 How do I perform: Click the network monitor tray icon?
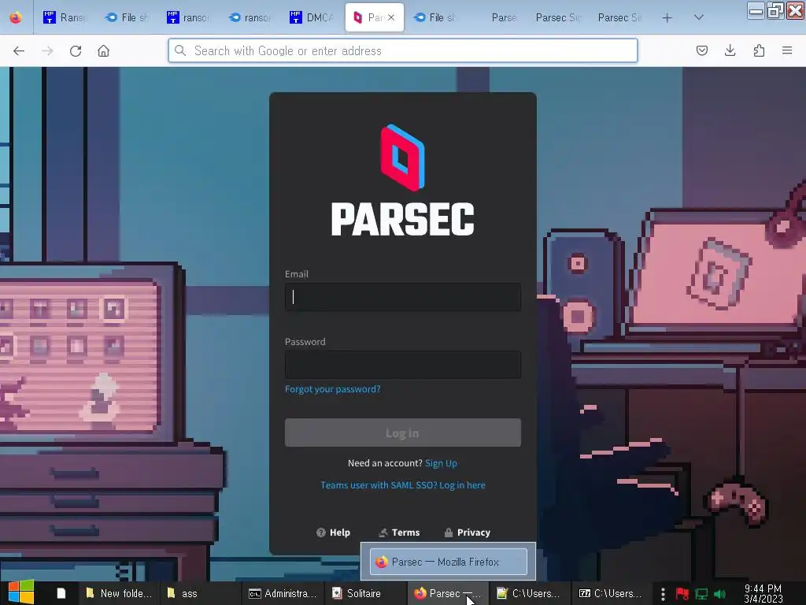[x=701, y=594]
